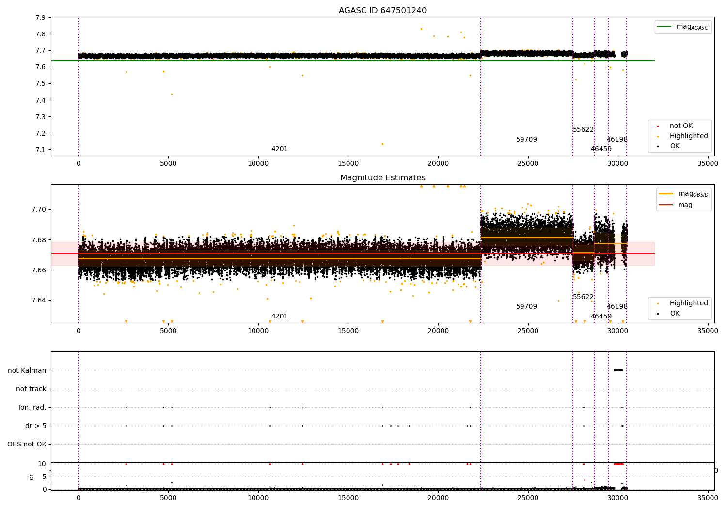Click the 'OBS not OK' row label
727x509 pixels.
(27, 444)
